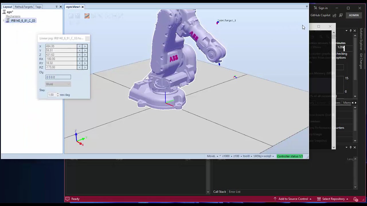
Task: Increase X value with its right arrow
Action: tap(85, 46)
